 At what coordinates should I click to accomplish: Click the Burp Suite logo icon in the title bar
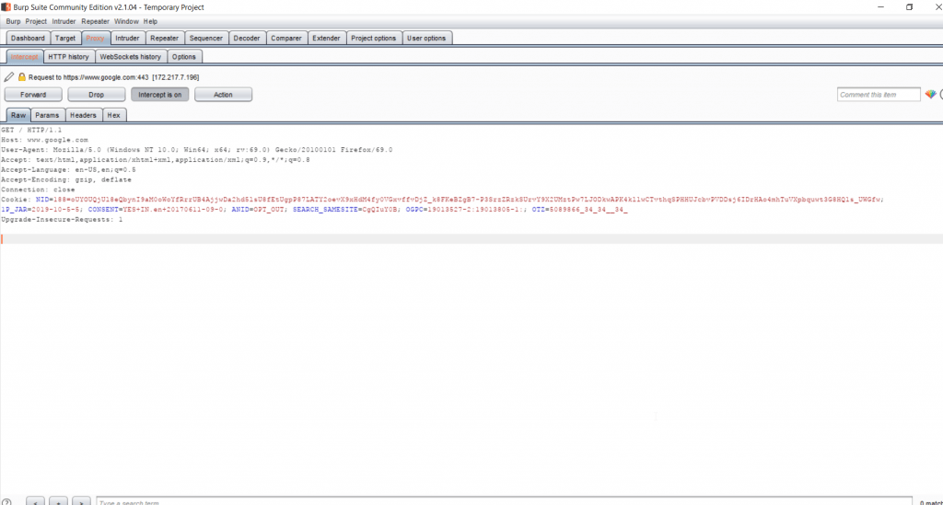pos(6,7)
